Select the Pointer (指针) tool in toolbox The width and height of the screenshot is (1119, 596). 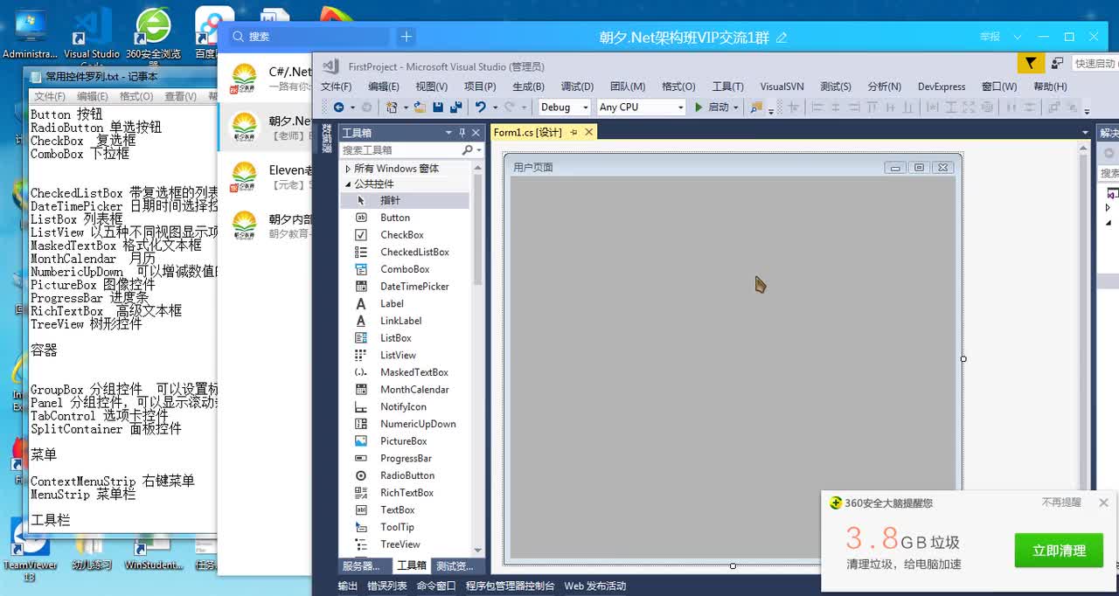click(405, 201)
